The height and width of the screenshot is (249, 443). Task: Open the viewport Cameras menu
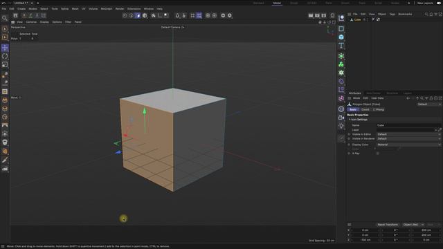(x=31, y=22)
